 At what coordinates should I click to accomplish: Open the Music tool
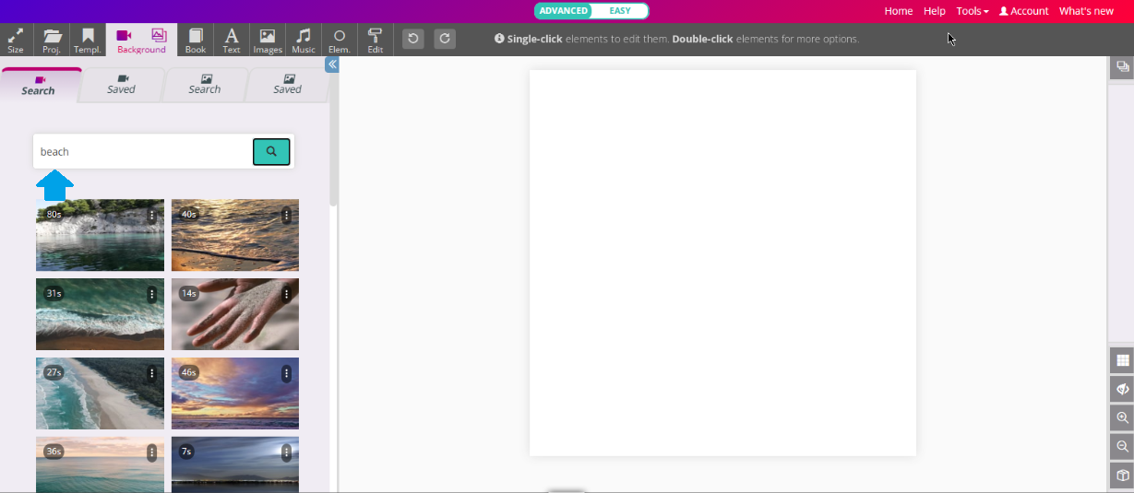[303, 40]
